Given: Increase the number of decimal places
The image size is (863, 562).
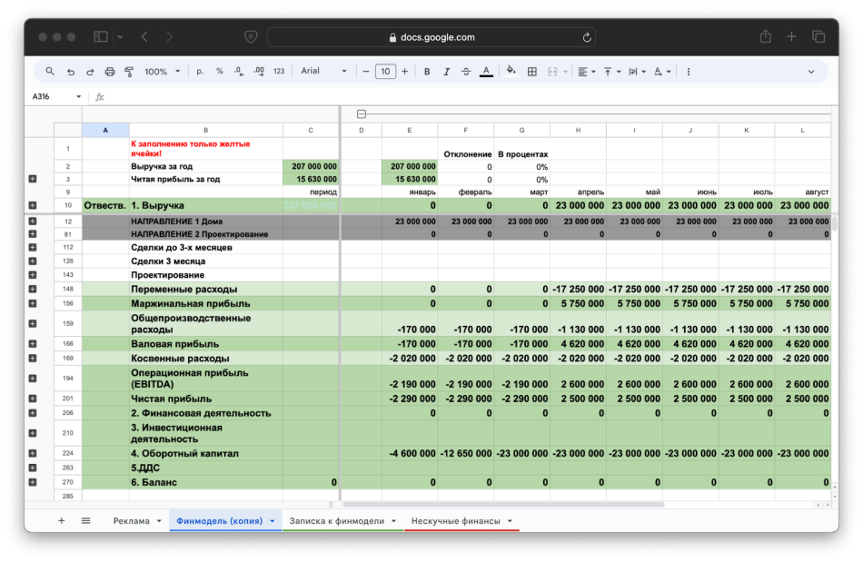Looking at the screenshot, I should [x=259, y=72].
